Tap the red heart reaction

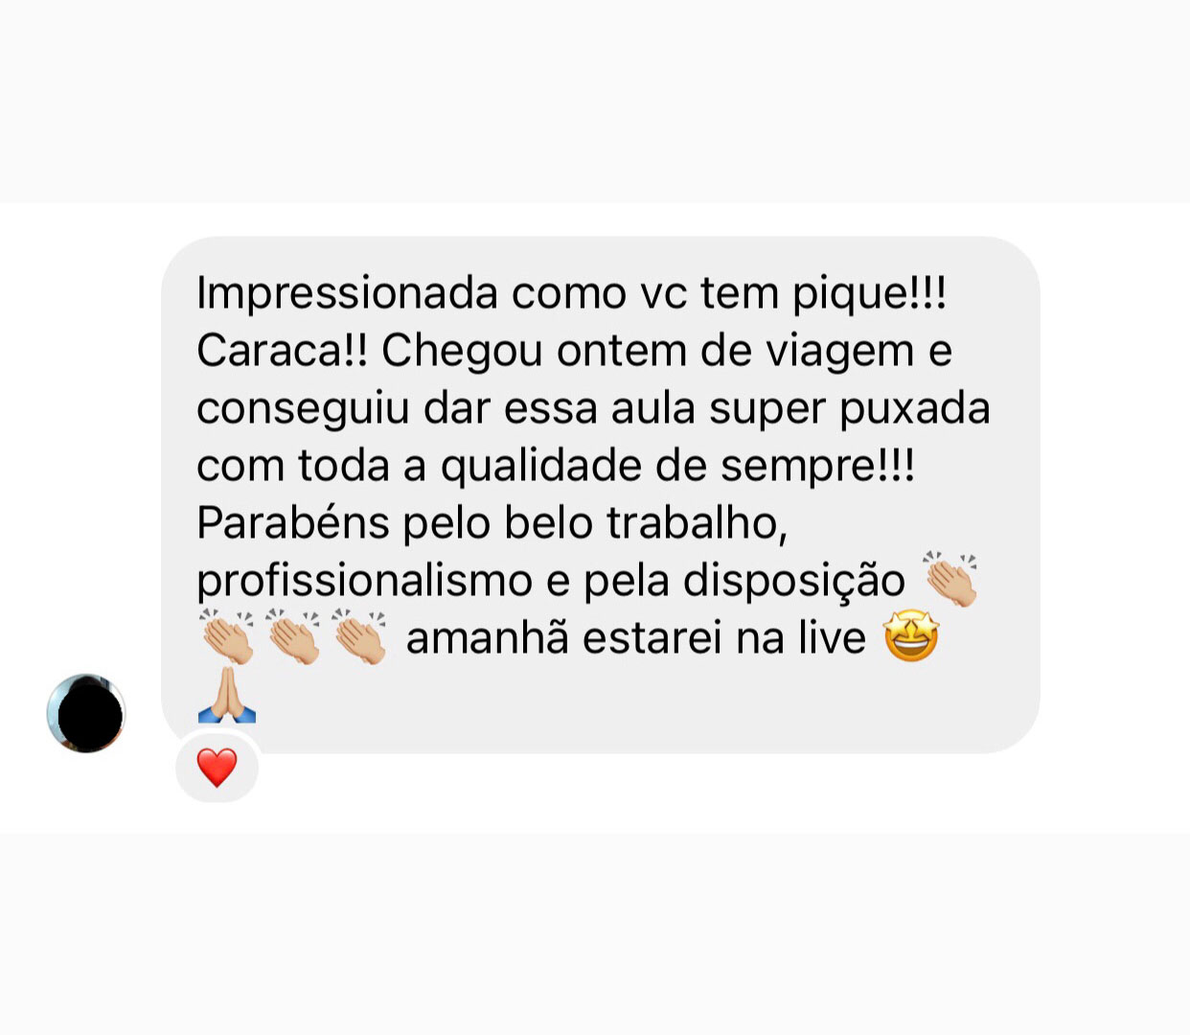217,768
